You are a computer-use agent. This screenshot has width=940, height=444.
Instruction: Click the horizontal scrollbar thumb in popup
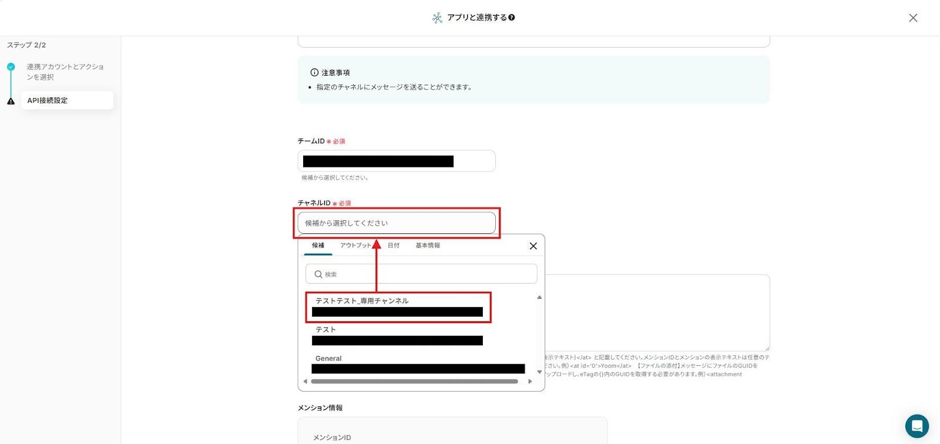414,382
